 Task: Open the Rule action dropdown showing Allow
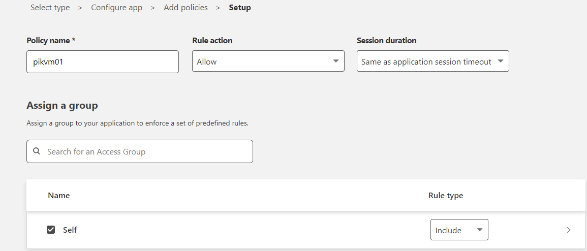[x=268, y=61]
